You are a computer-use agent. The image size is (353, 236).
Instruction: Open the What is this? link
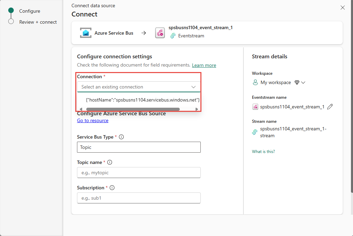(x=263, y=152)
